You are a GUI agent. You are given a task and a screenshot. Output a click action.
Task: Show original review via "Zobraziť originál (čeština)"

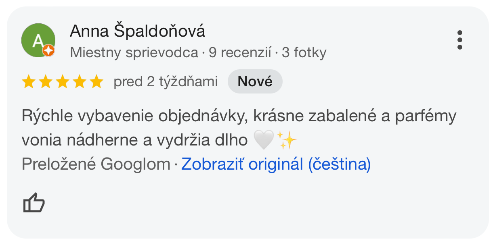pos(276,164)
